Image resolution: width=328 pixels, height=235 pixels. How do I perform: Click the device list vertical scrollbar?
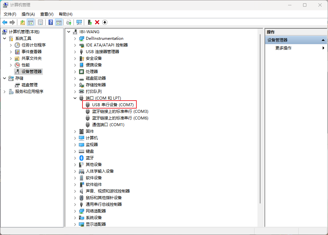click(x=260, y=118)
